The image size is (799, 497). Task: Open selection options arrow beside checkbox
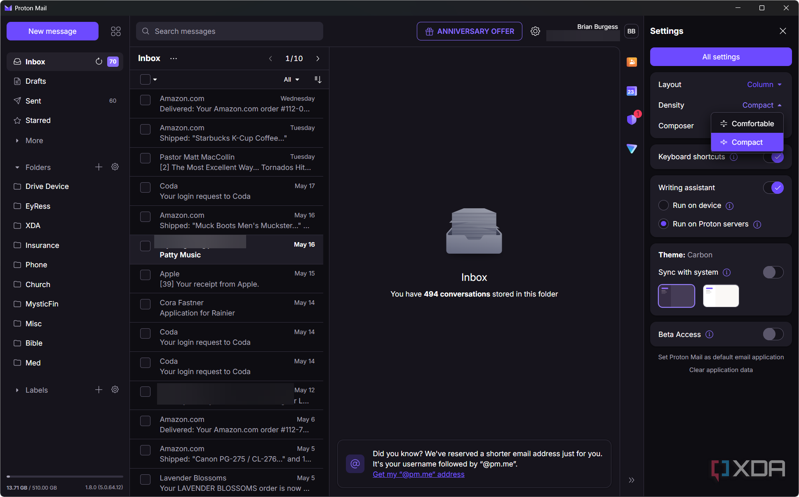coord(155,80)
